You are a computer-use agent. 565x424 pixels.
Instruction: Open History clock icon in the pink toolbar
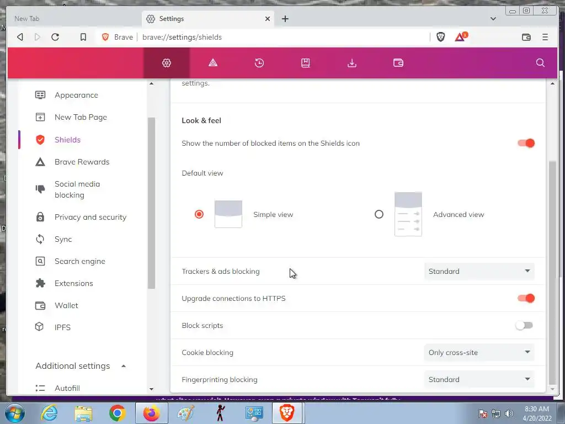(x=259, y=63)
